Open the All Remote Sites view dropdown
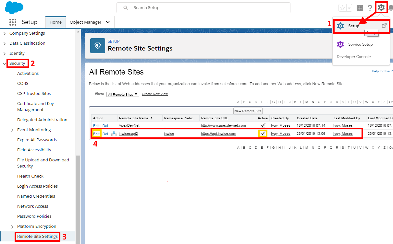The height and width of the screenshot is (244, 393). point(123,94)
